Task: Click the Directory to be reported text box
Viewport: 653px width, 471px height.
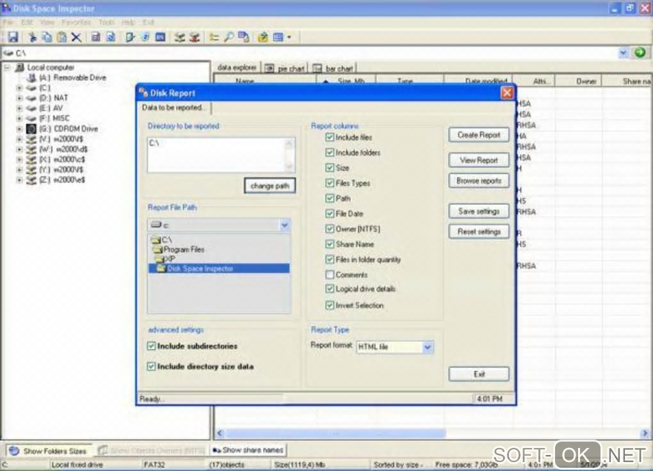Action: [x=221, y=155]
